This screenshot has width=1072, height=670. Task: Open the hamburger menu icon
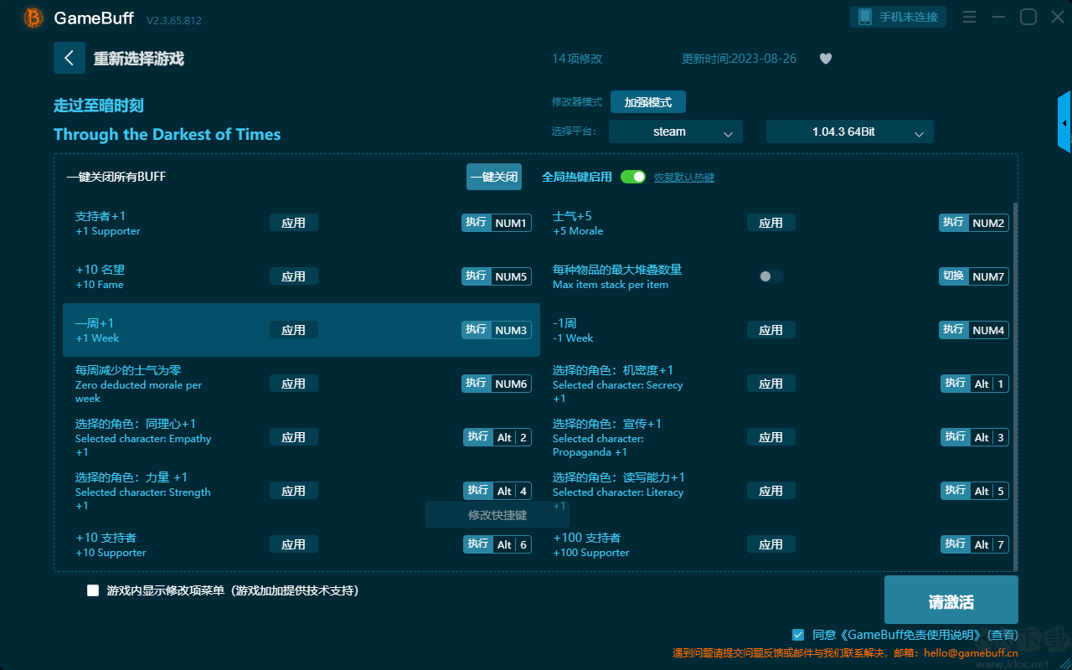[x=969, y=17]
